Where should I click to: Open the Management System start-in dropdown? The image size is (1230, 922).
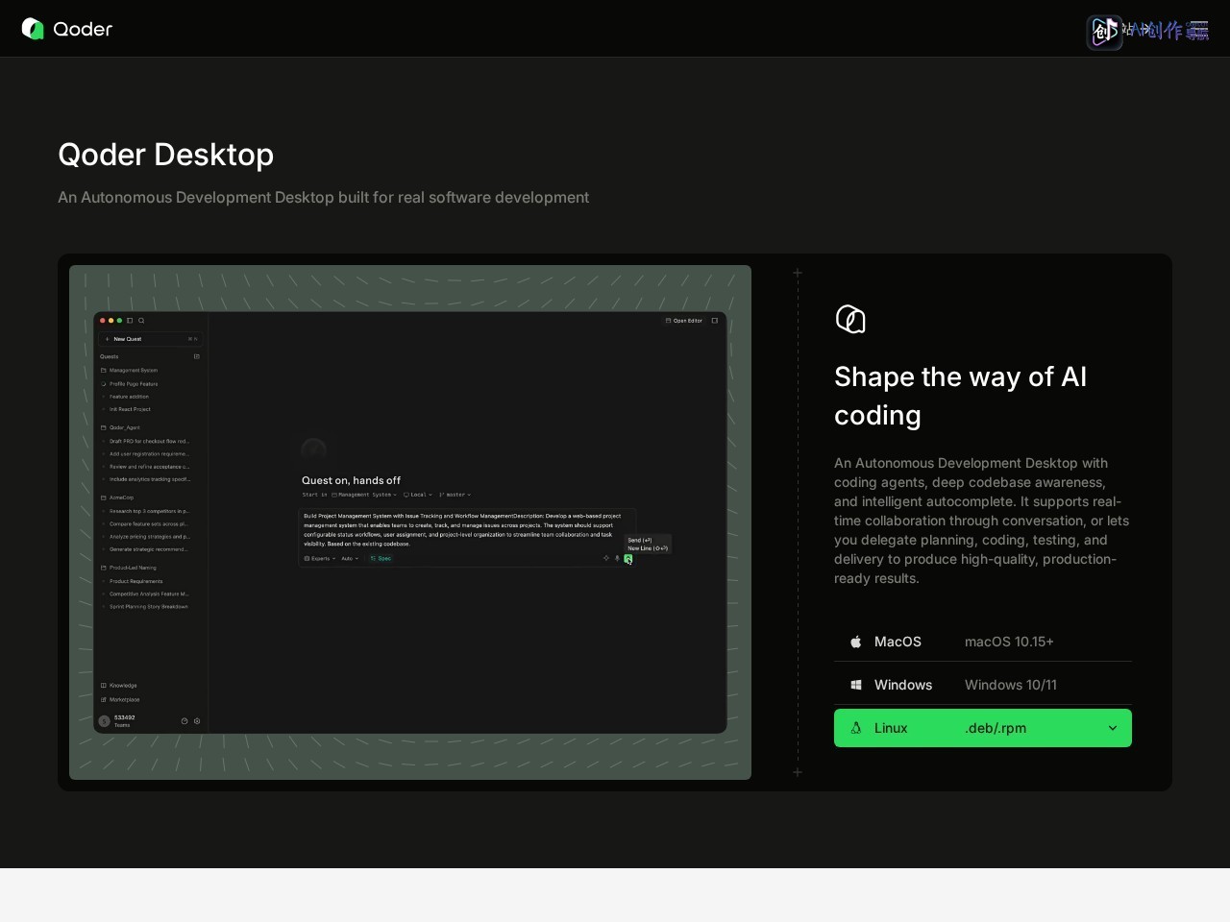tap(364, 495)
